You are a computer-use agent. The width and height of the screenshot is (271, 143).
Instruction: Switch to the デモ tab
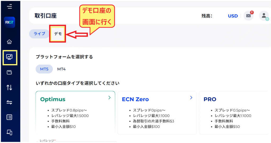point(58,34)
